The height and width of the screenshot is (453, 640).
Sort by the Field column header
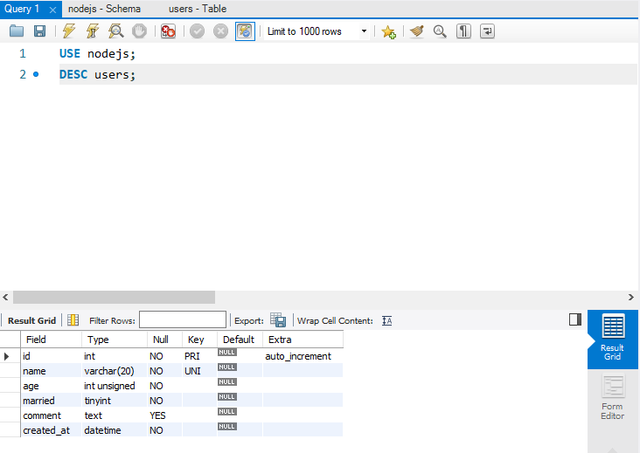click(x=51, y=340)
